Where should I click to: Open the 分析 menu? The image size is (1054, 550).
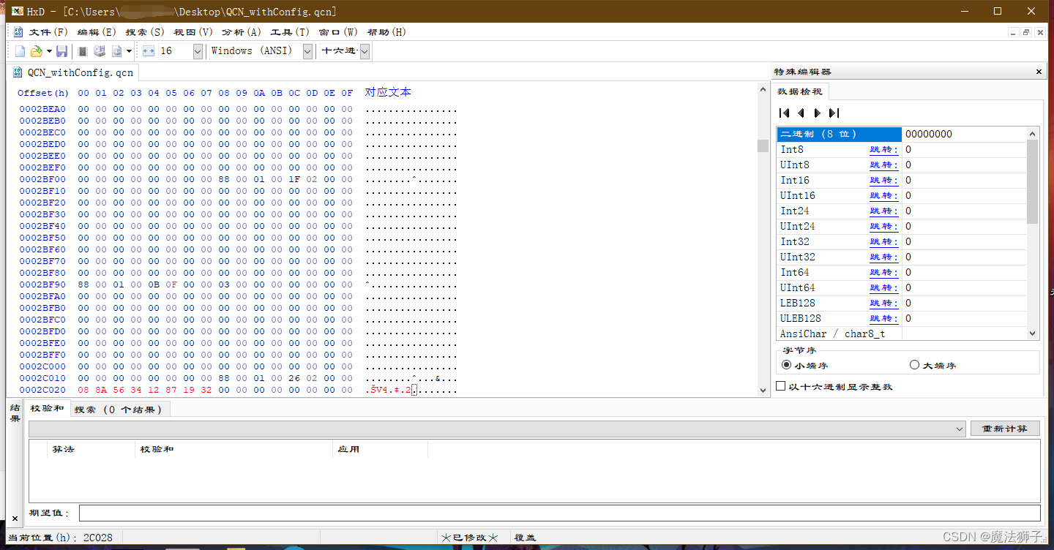[241, 31]
